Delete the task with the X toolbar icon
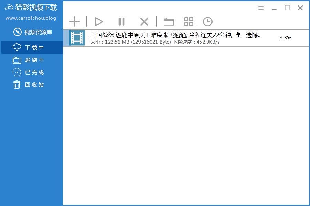The width and height of the screenshot is (310, 206). 144,22
